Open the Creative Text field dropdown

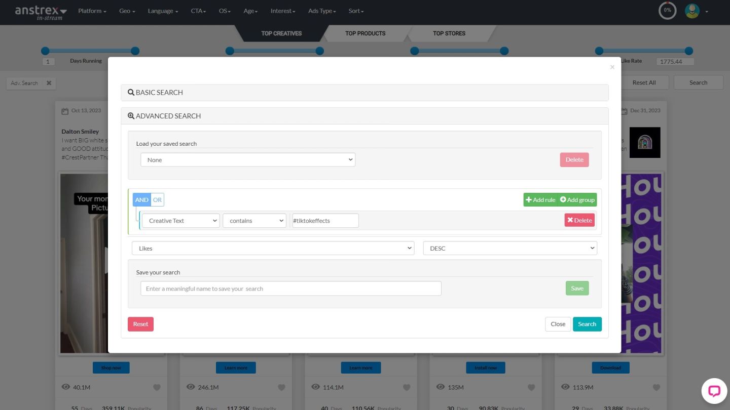click(x=180, y=221)
